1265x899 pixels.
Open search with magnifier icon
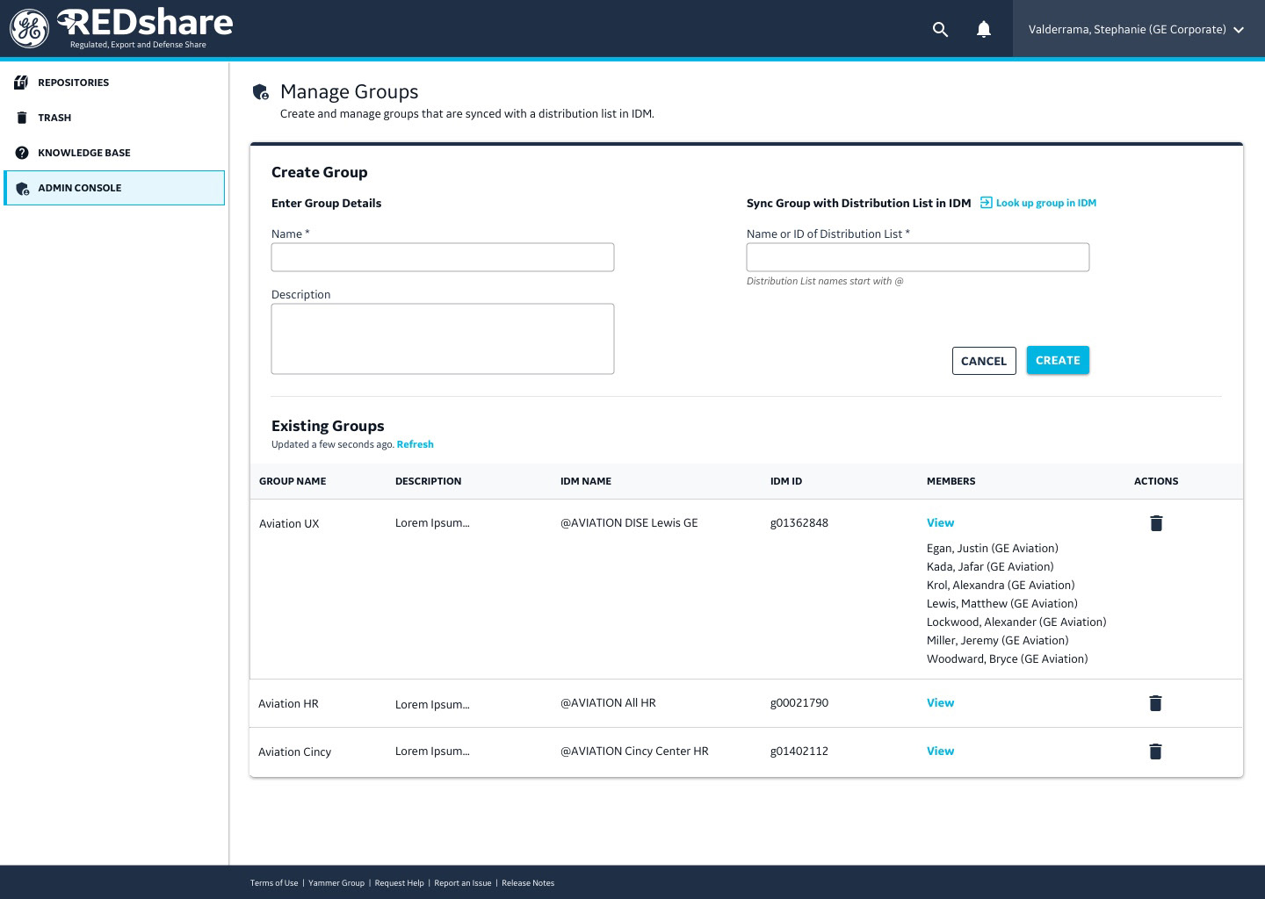click(940, 30)
